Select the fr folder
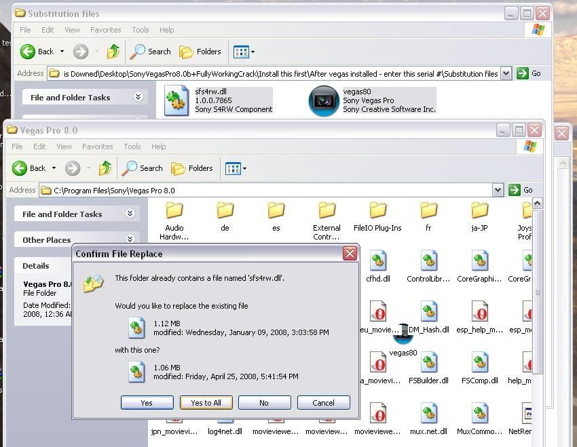 pos(429,217)
